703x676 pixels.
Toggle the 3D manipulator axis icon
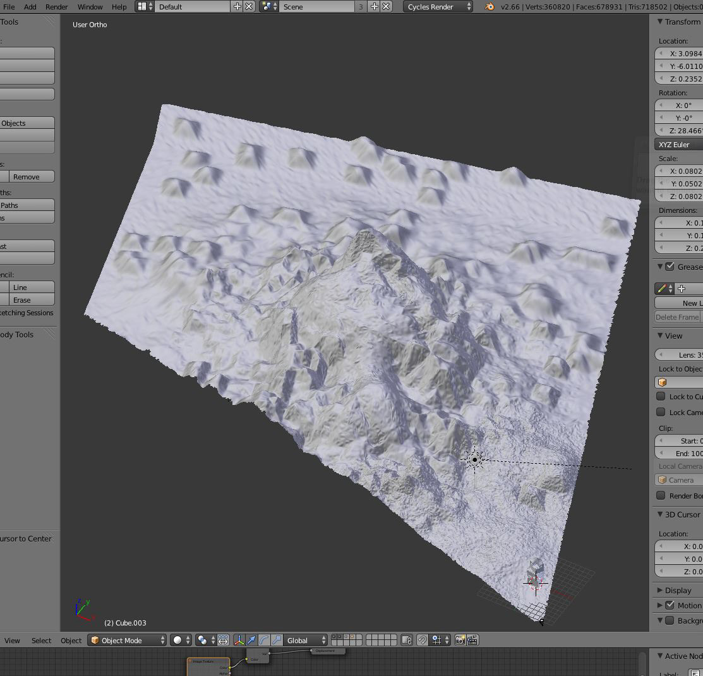(239, 640)
